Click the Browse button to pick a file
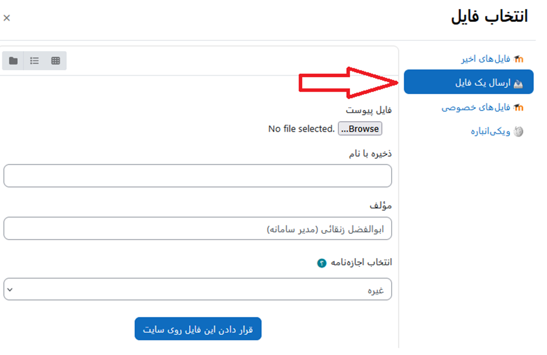This screenshot has height=355, width=547. pos(360,128)
